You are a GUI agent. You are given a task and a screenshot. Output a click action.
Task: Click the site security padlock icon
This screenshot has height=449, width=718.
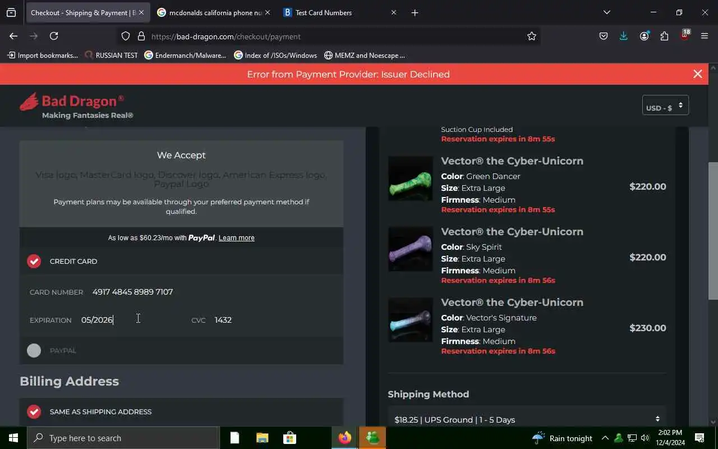point(141,36)
